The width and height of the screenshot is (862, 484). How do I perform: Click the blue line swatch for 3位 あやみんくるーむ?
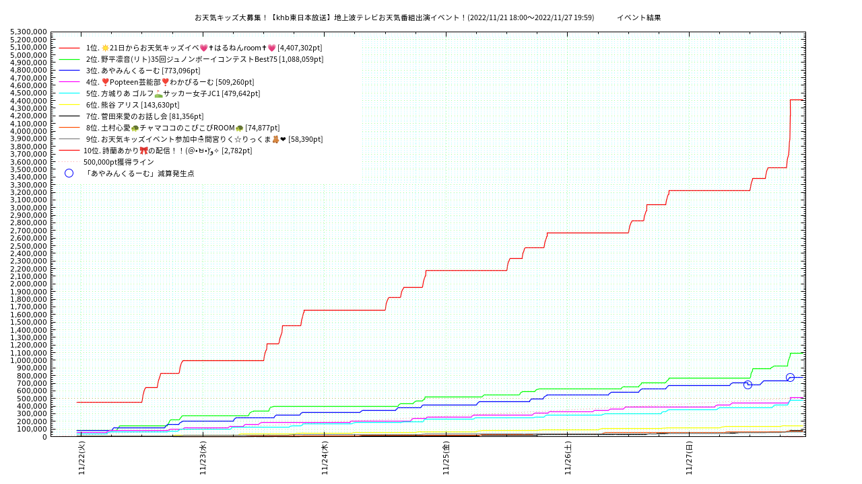(x=69, y=71)
